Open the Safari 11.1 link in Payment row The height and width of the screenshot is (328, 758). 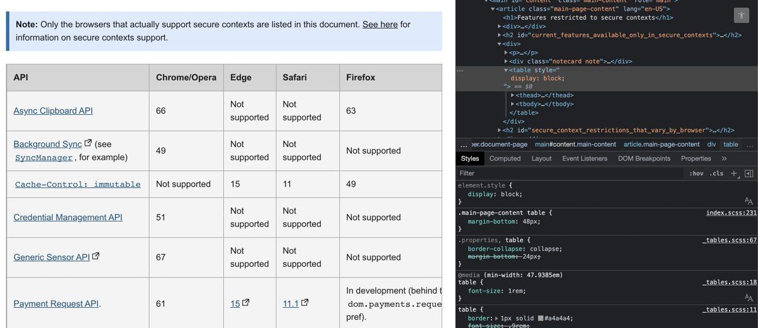(x=291, y=303)
